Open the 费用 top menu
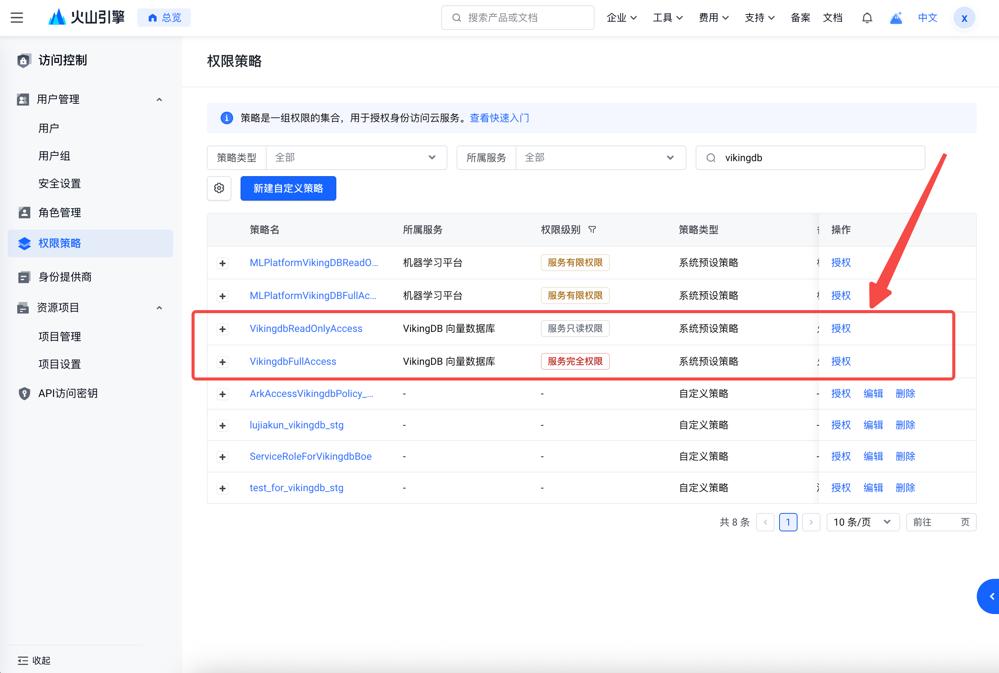This screenshot has width=999, height=673. coord(713,18)
